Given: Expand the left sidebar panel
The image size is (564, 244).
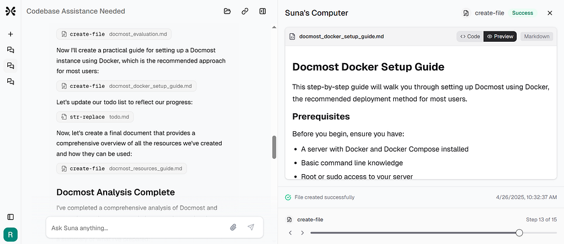Looking at the screenshot, I should (10, 217).
